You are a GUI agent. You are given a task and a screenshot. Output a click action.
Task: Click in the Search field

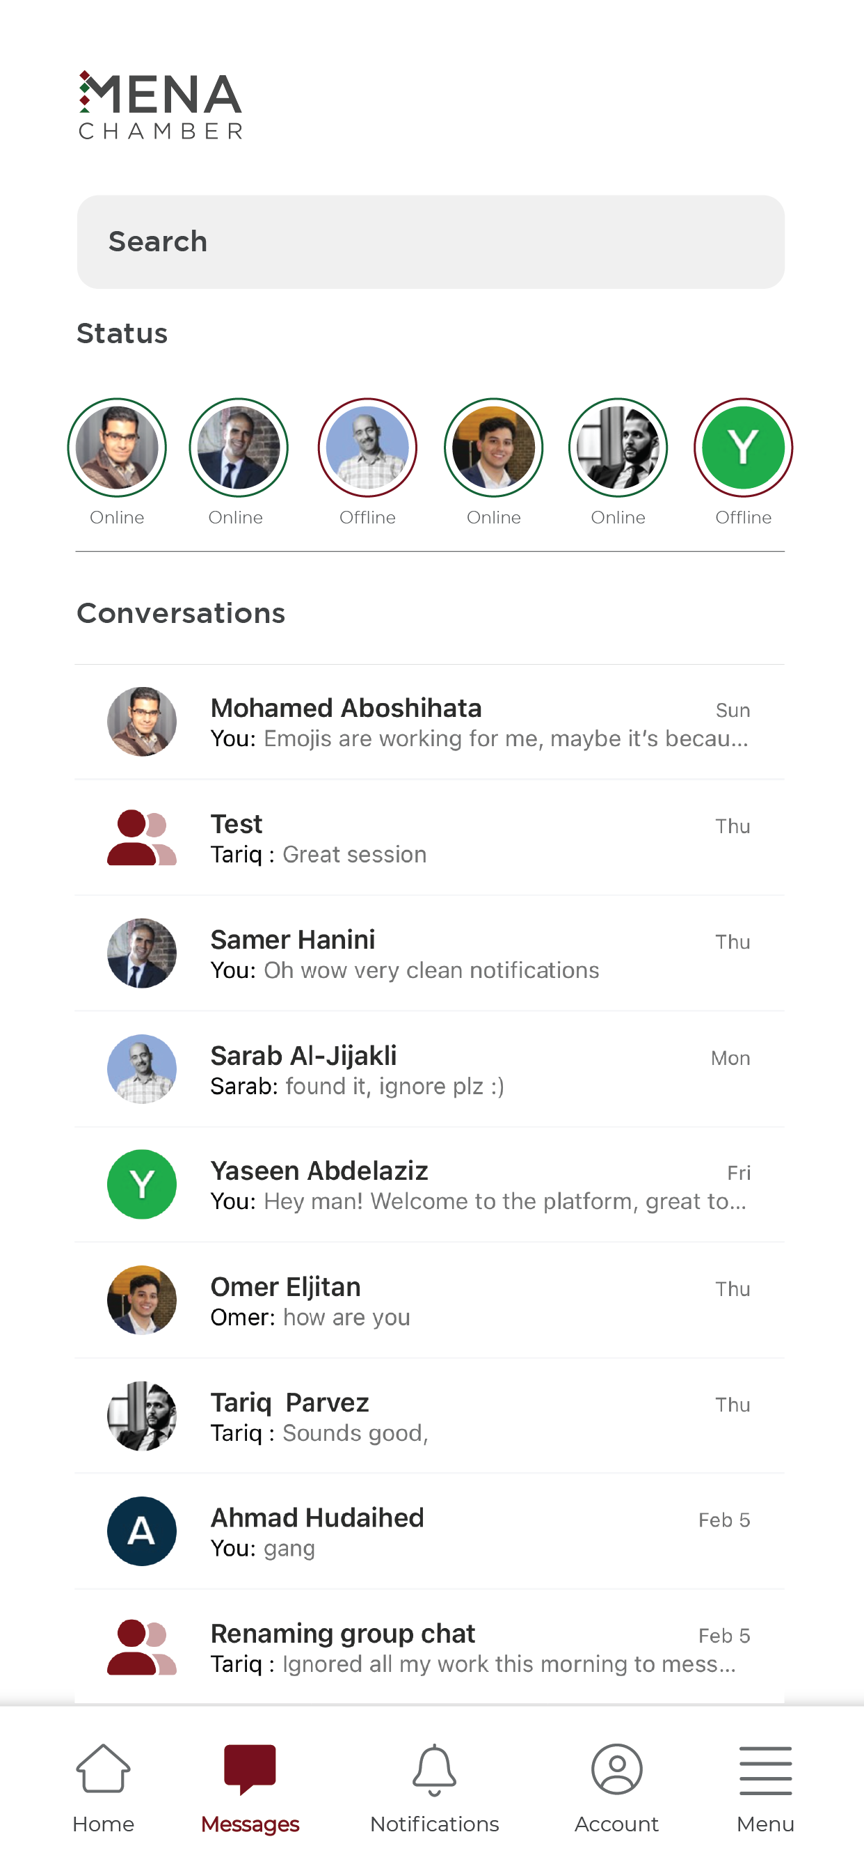point(431,242)
